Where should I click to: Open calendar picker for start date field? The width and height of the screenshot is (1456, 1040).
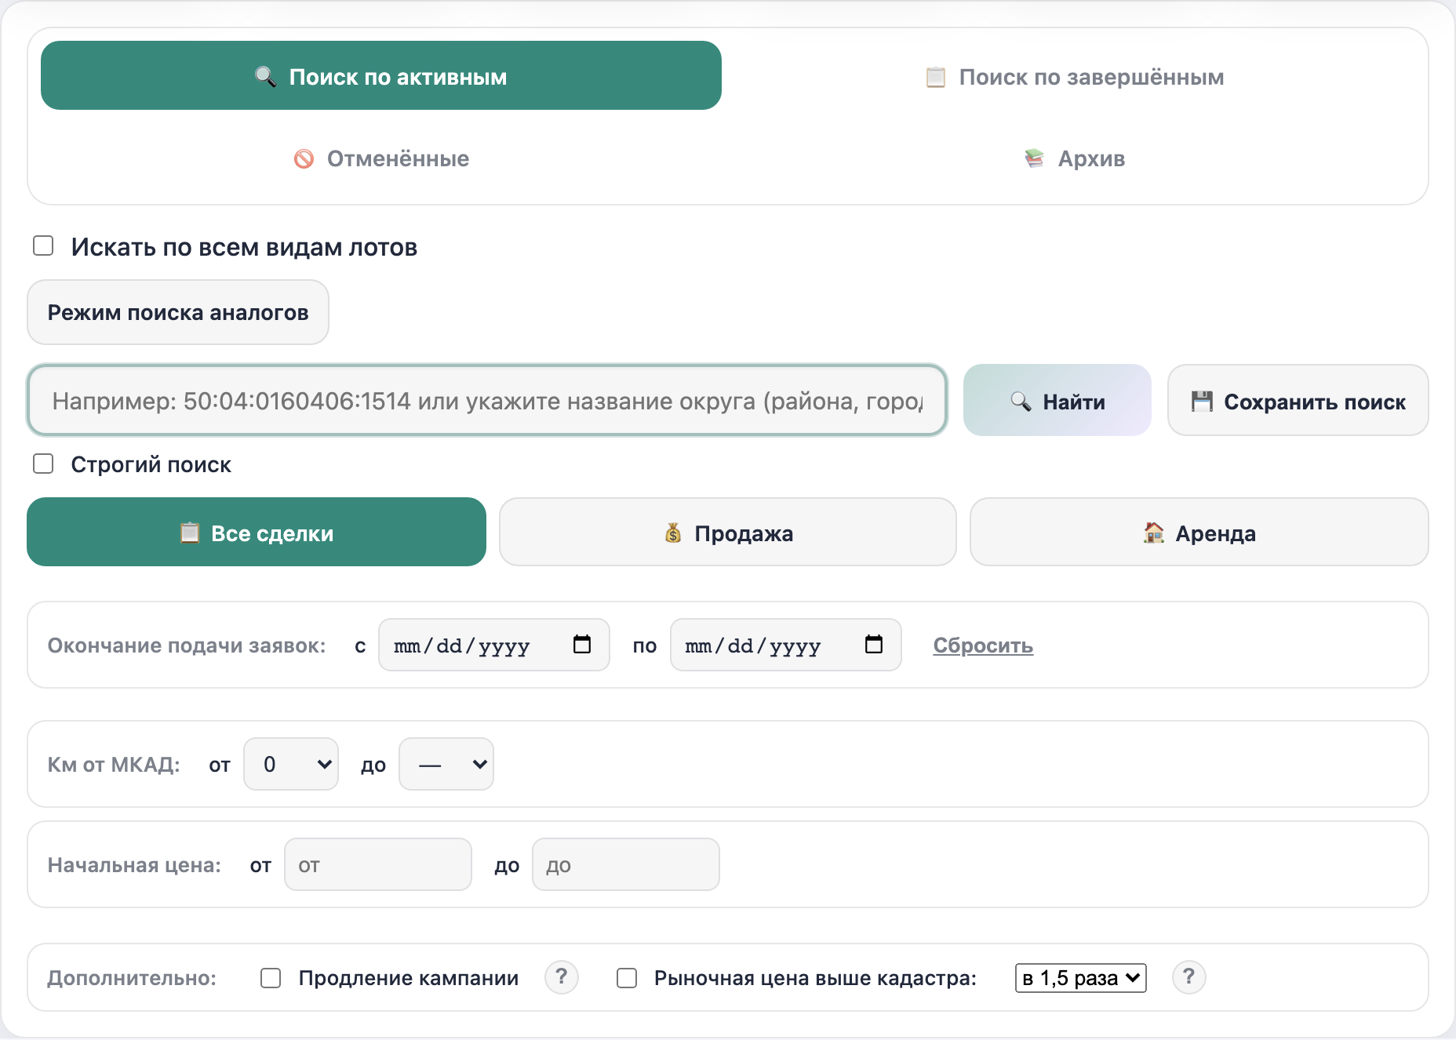tap(582, 645)
